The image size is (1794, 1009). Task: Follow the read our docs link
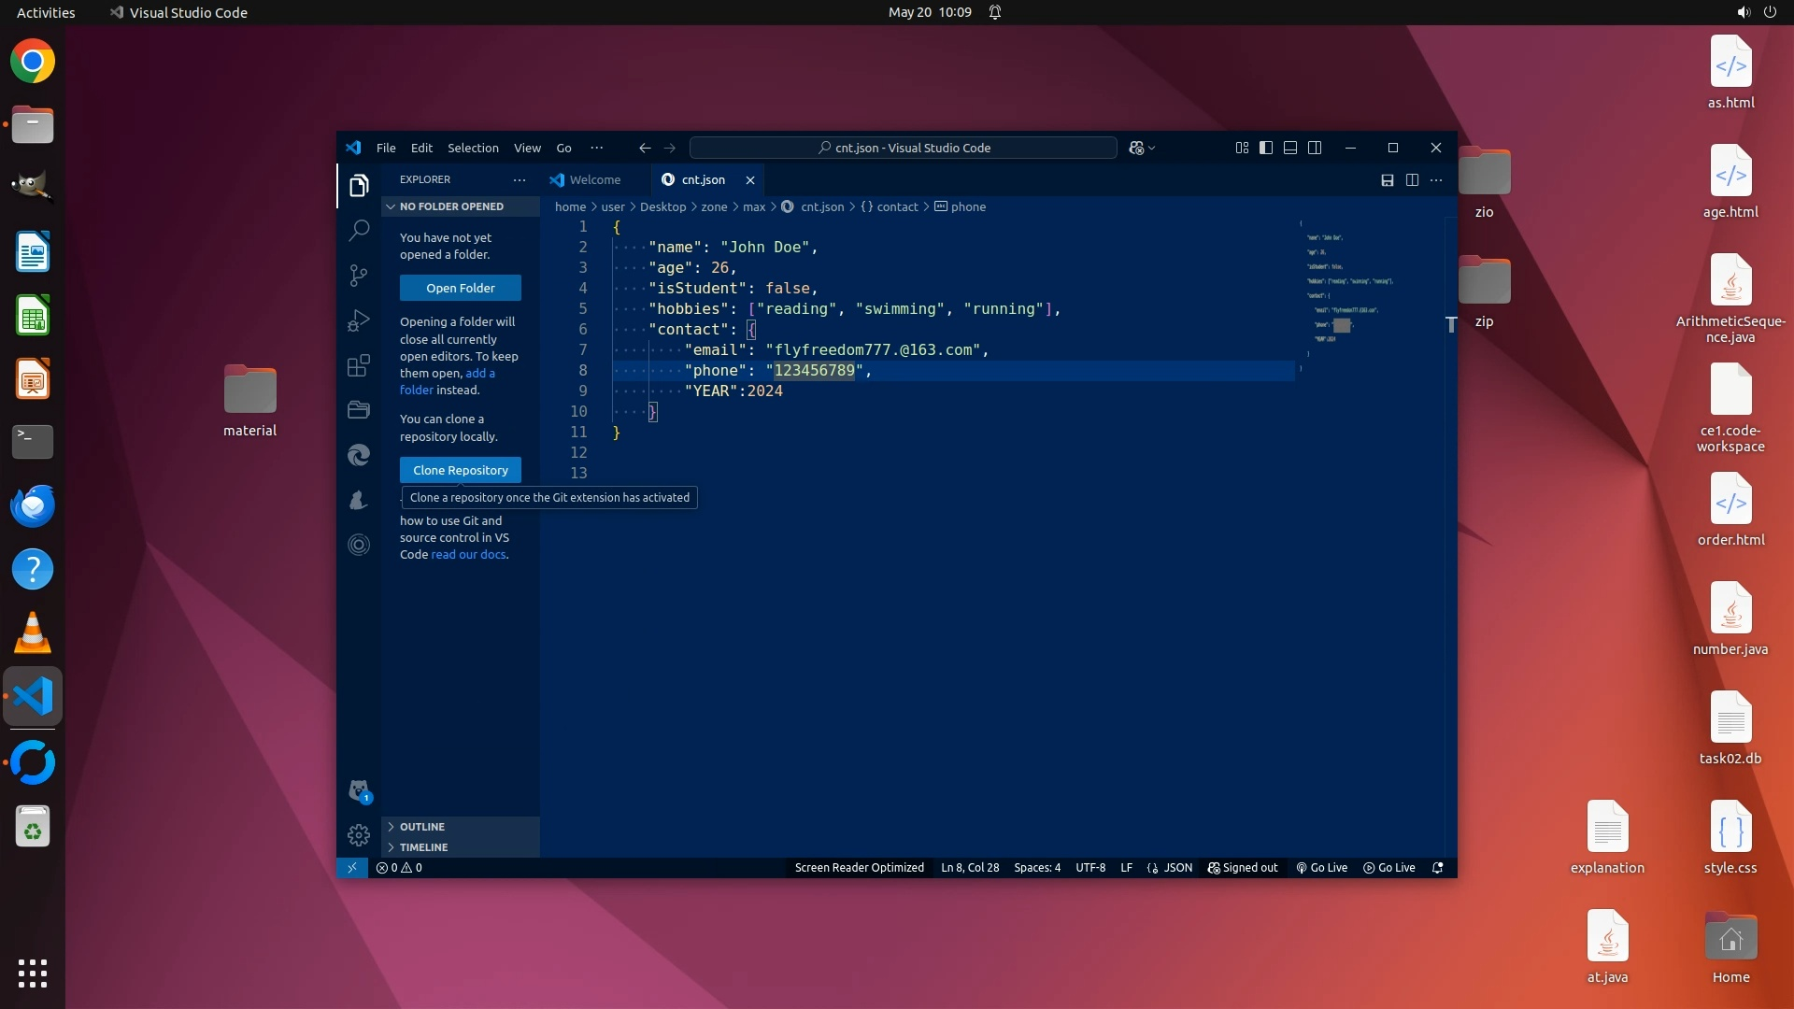(x=469, y=554)
